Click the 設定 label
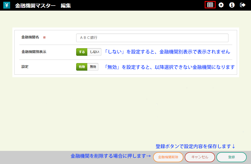 (x=25, y=67)
